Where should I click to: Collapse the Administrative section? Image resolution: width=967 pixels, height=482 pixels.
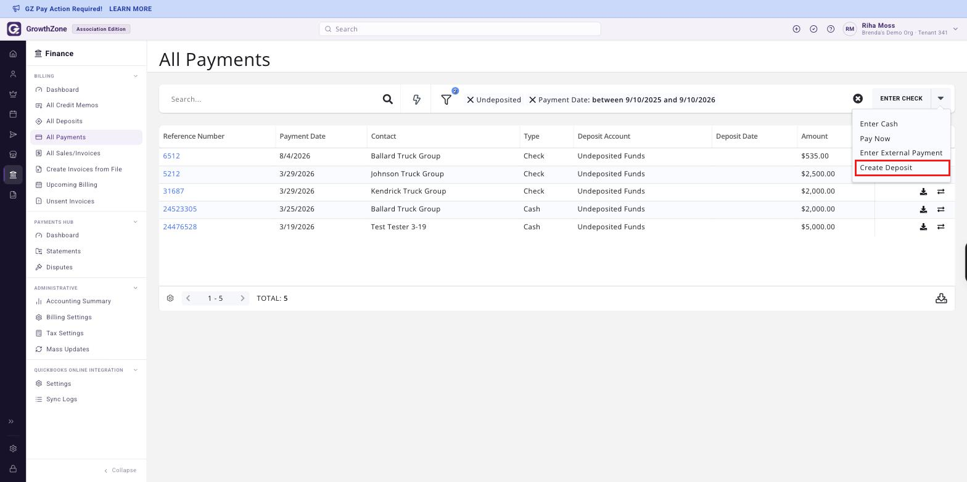[136, 288]
